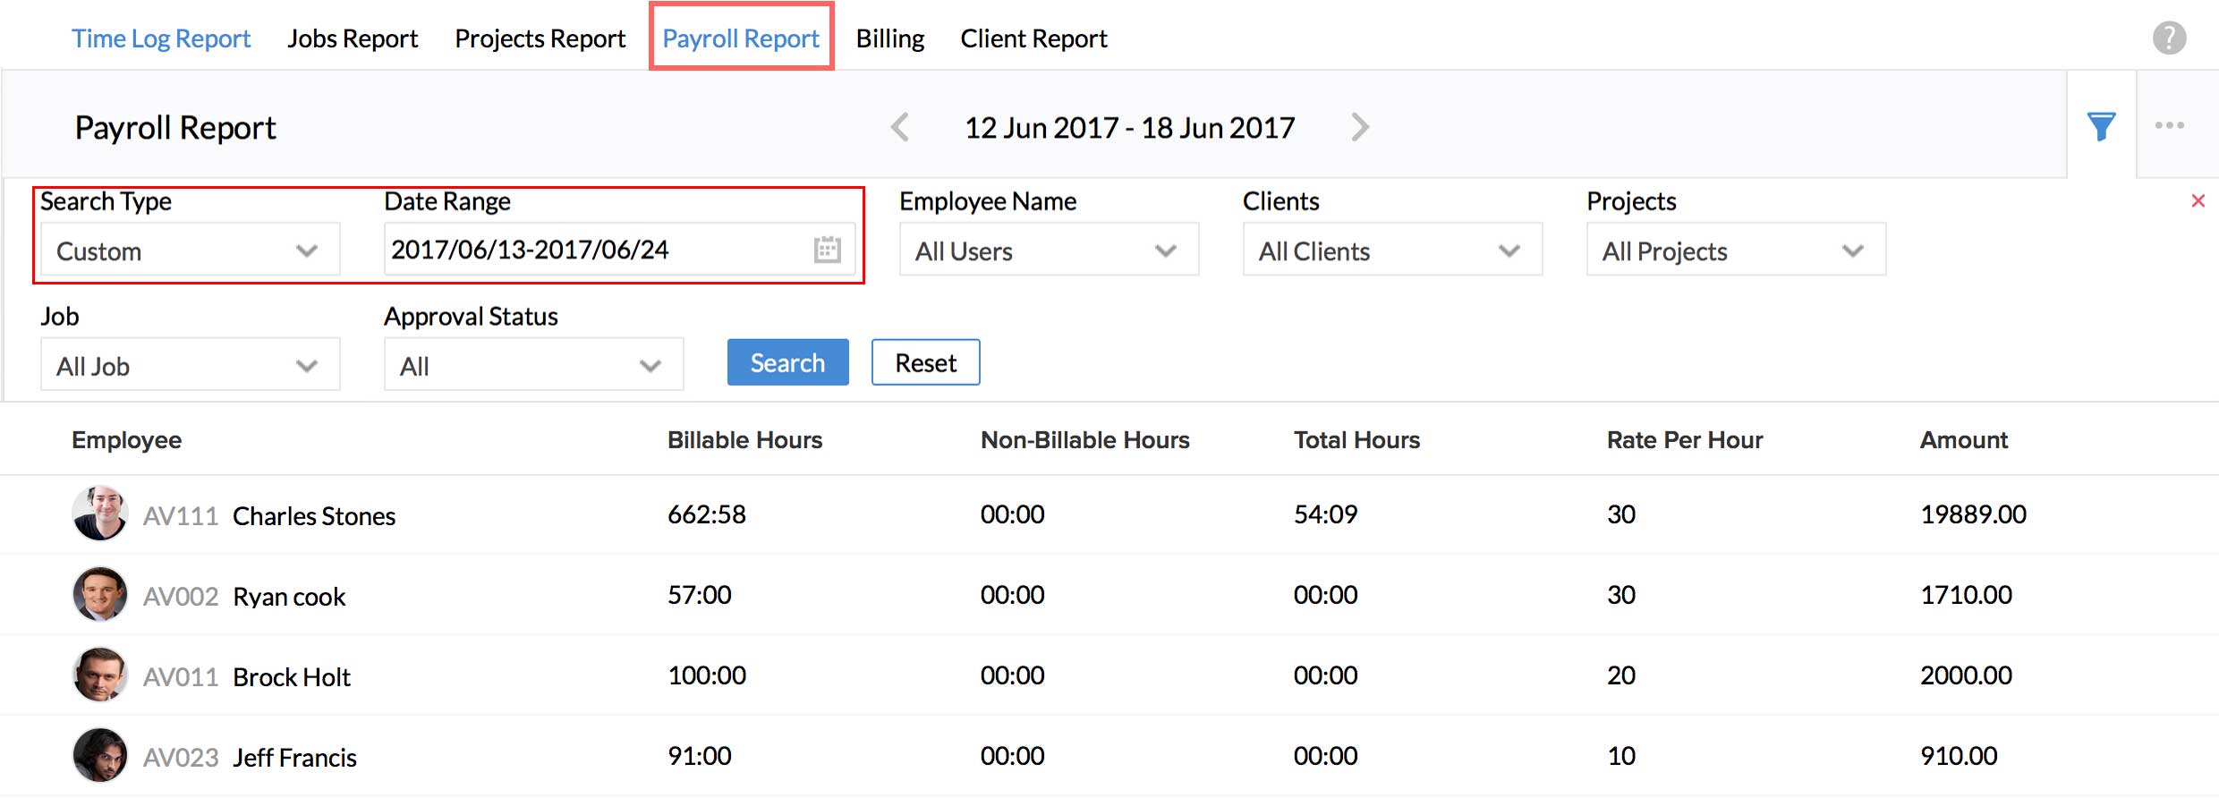The width and height of the screenshot is (2219, 798).
Task: Expand the Clients dropdown
Action: [1391, 250]
